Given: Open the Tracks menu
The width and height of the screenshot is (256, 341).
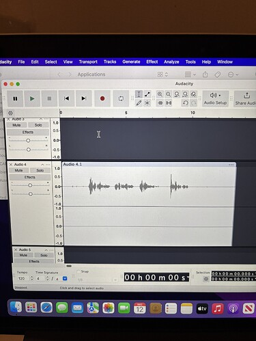Looking at the screenshot, I should 110,62.
